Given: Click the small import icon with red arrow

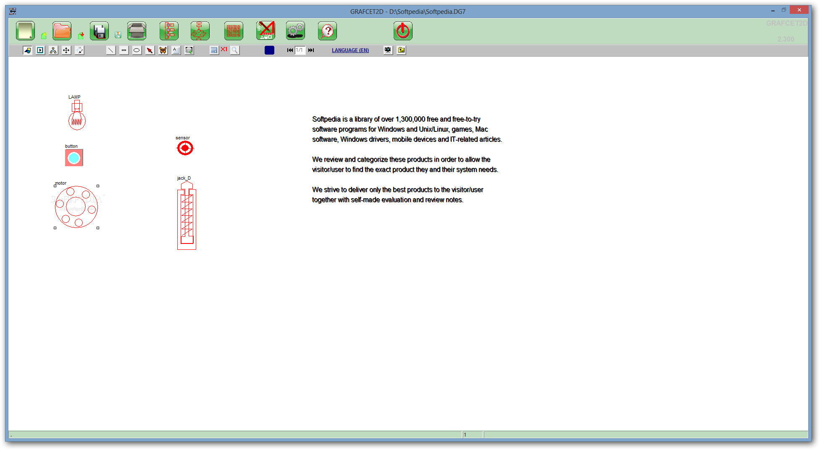Looking at the screenshot, I should 81,36.
